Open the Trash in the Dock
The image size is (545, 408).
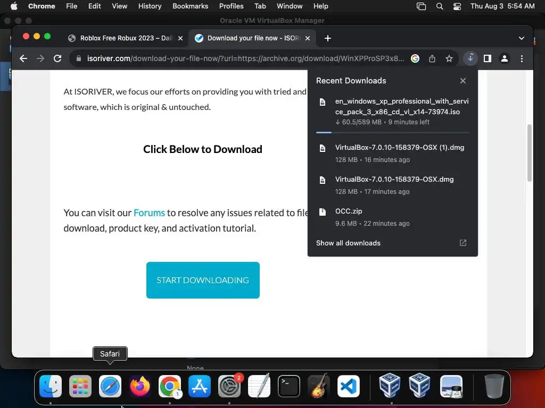(x=494, y=386)
